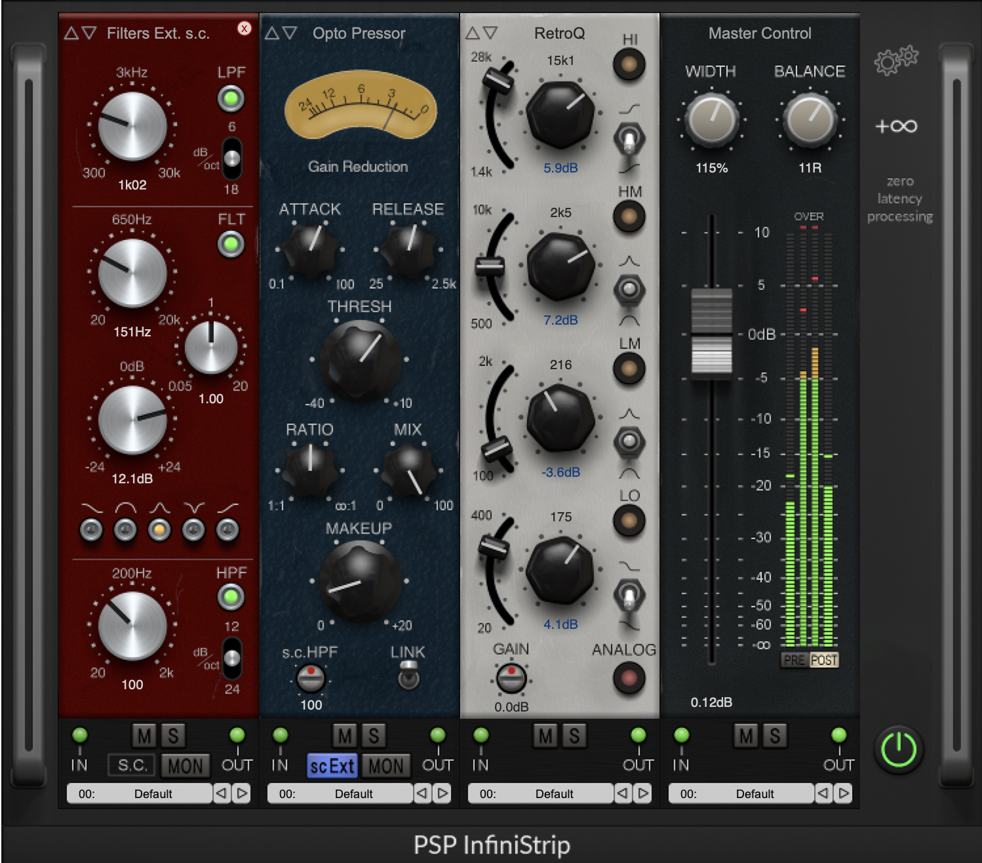Open the settings gears icon
This screenshot has width=982, height=863.
click(895, 60)
